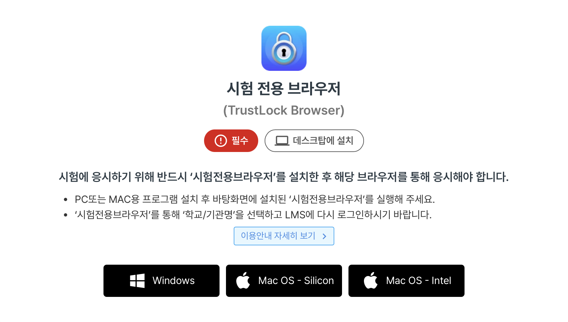Click the second bullet about 학교/기관명 선택
The image size is (568, 322).
coord(253,214)
